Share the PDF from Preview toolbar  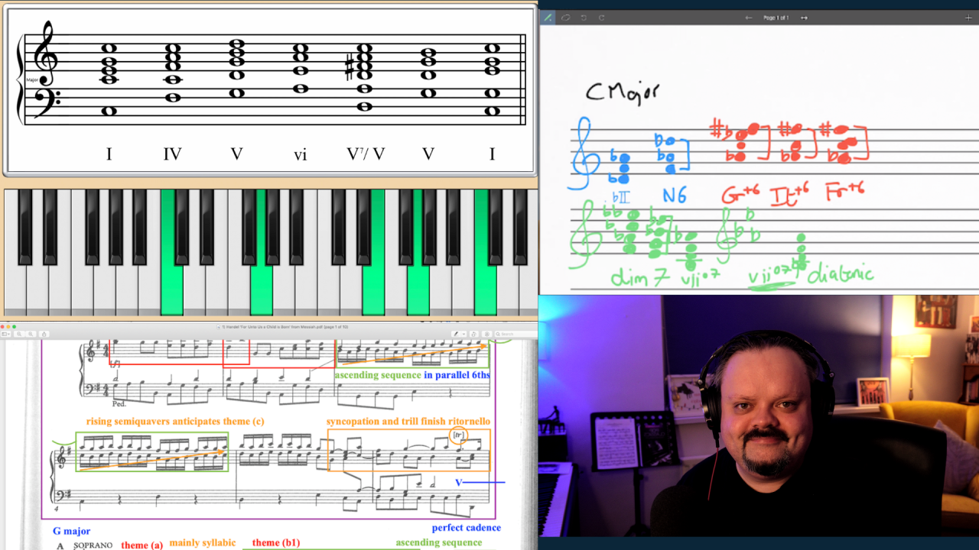coord(44,334)
